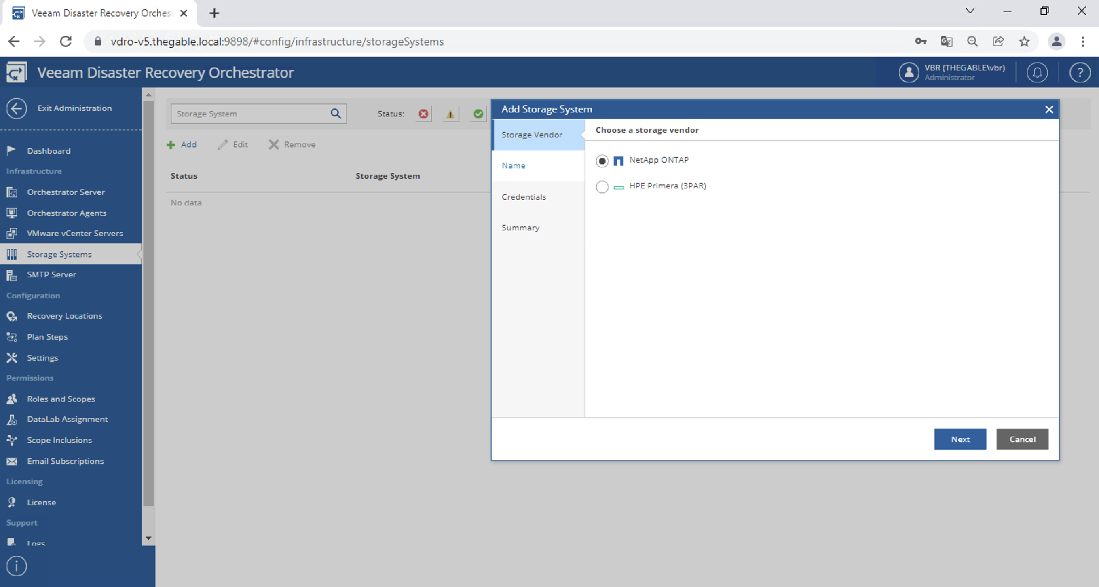Open the notifications bell icon

pos(1037,73)
